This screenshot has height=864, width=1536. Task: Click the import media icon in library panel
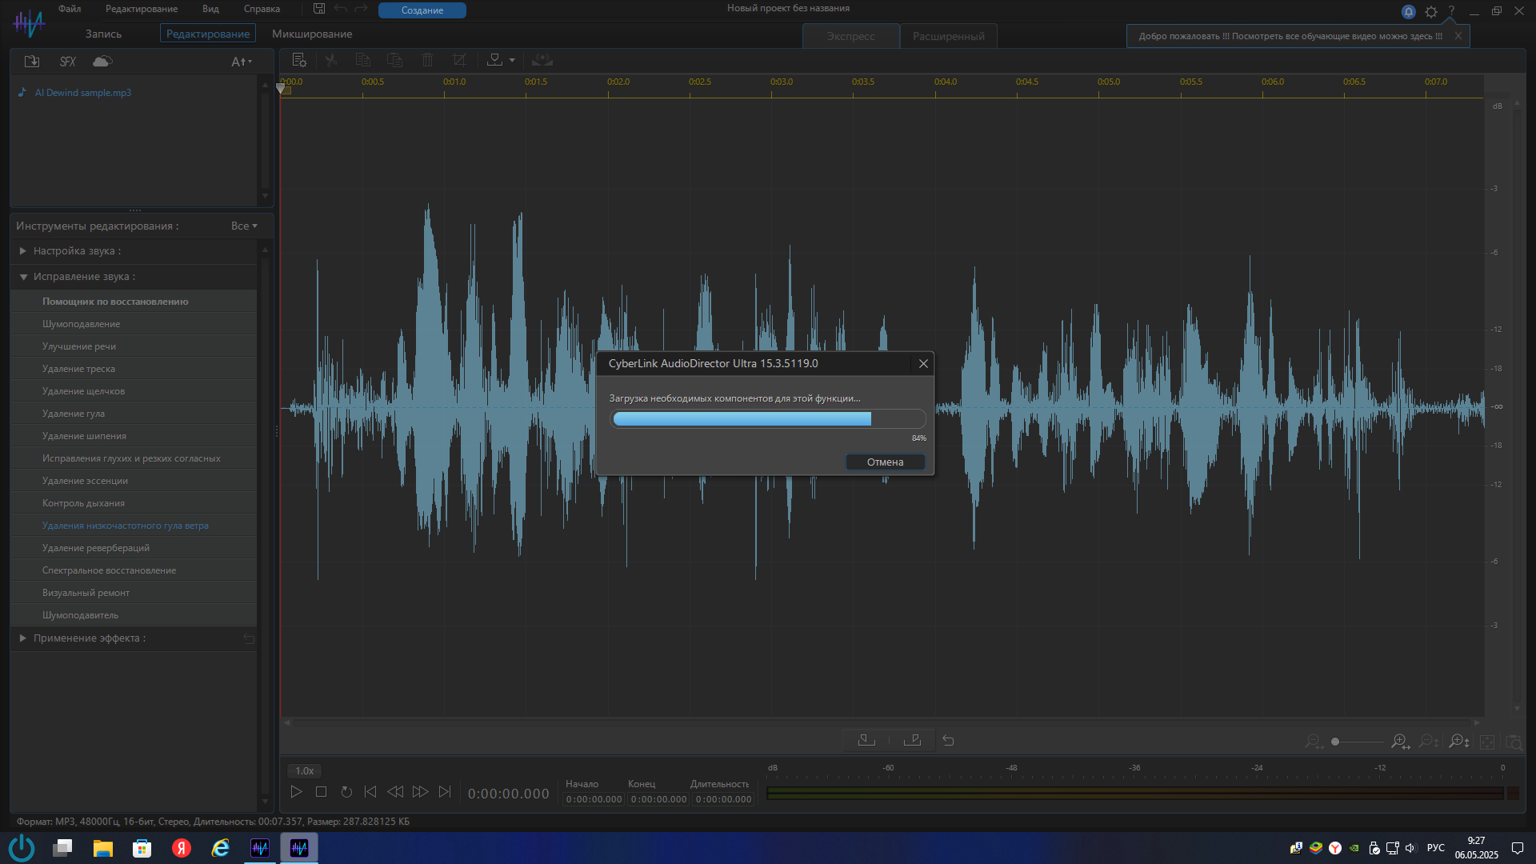click(x=32, y=62)
